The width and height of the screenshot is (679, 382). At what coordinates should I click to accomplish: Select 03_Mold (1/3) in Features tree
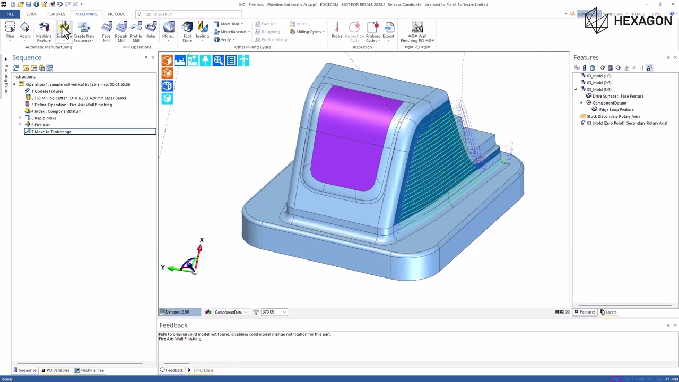(596, 76)
